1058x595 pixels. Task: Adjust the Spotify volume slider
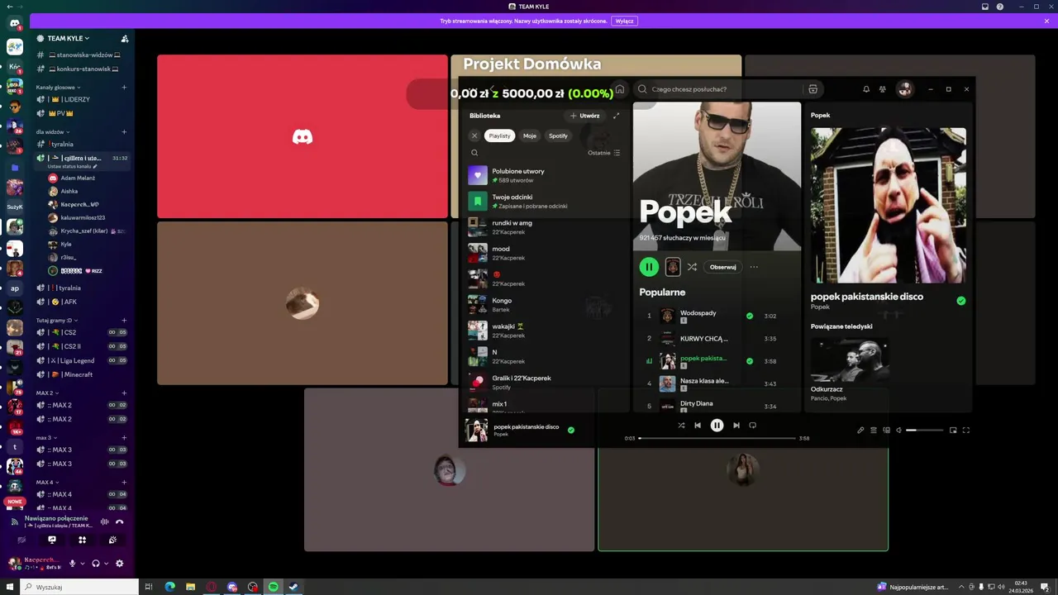925,430
